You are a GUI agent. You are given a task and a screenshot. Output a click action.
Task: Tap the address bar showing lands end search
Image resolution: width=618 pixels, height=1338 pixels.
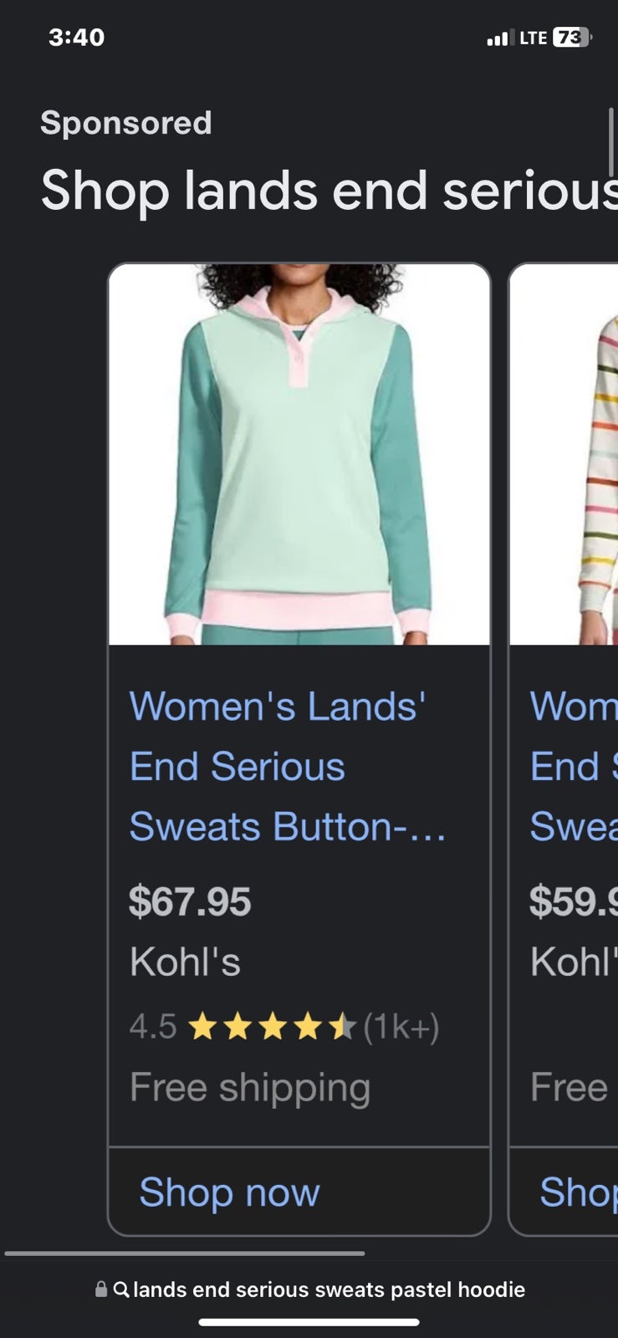tap(309, 1289)
